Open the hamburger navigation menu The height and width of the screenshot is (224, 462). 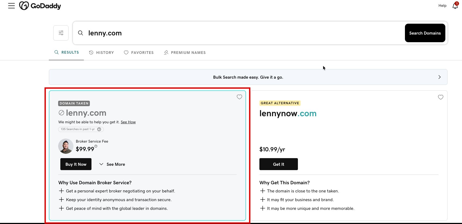click(x=11, y=6)
